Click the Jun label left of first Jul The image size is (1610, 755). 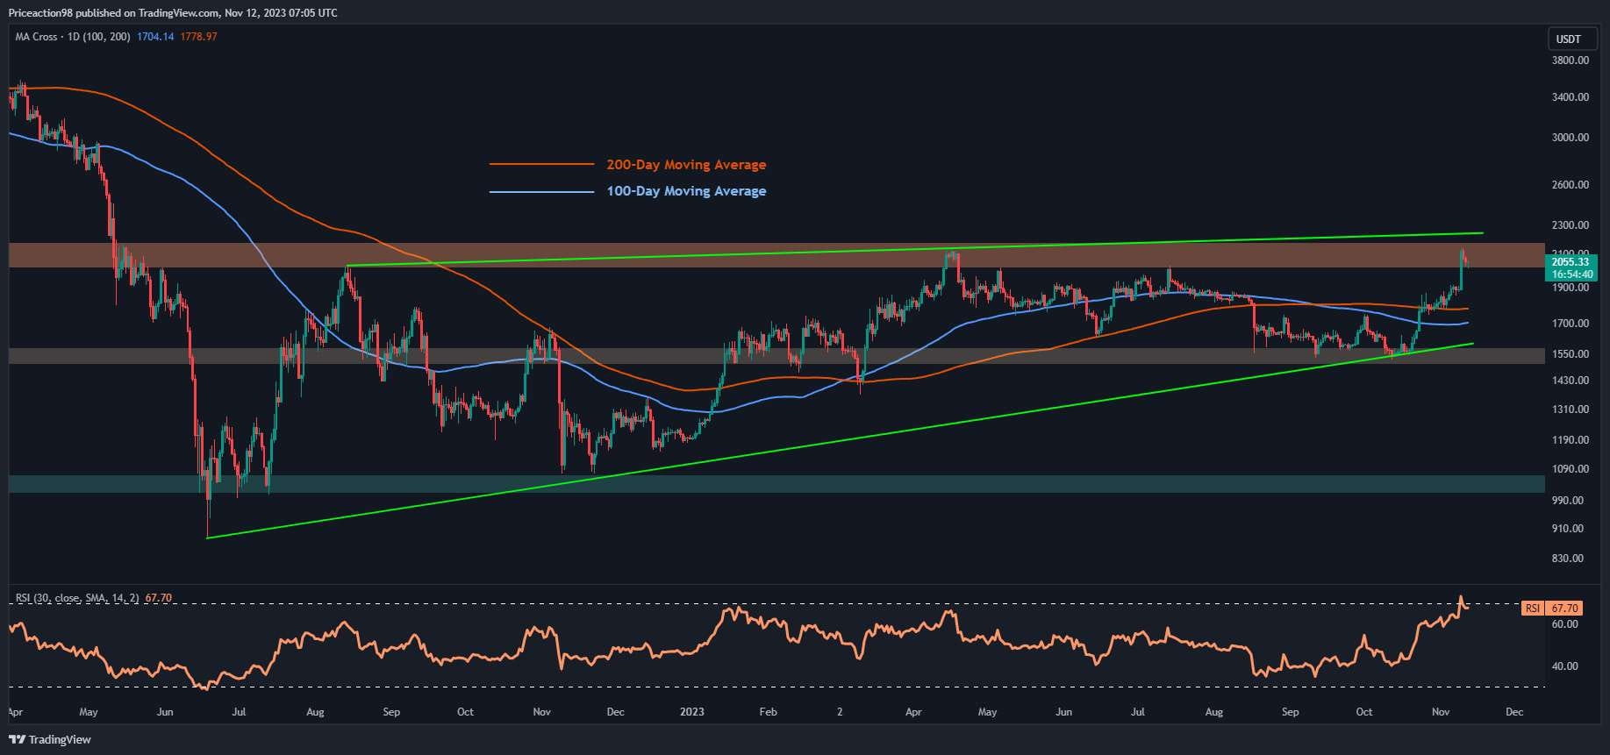[164, 712]
